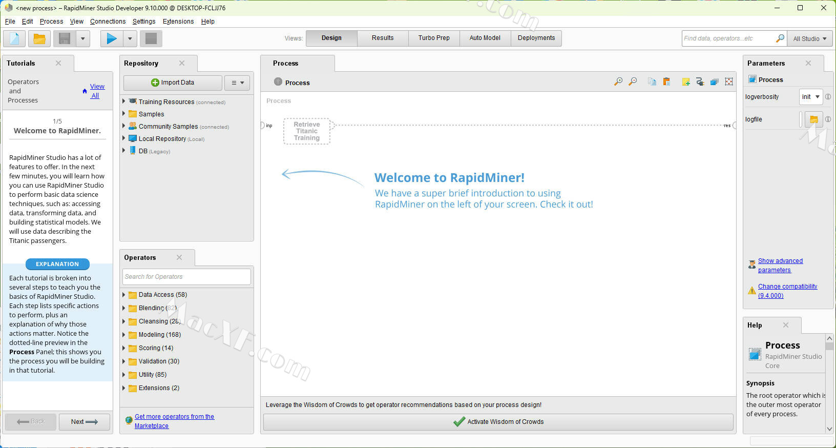Browse for logfile with the folder icon
836x448 pixels.
pyautogui.click(x=813, y=119)
